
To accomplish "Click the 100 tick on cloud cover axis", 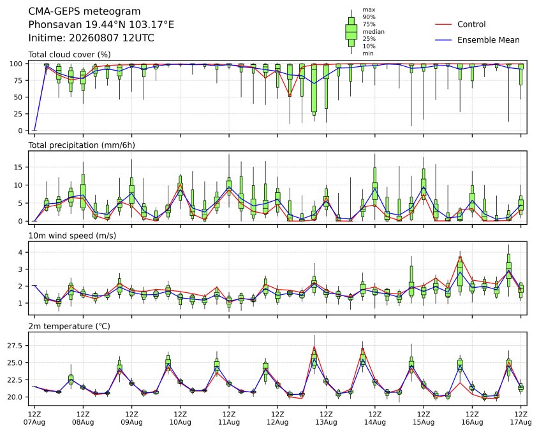I will pos(16,64).
